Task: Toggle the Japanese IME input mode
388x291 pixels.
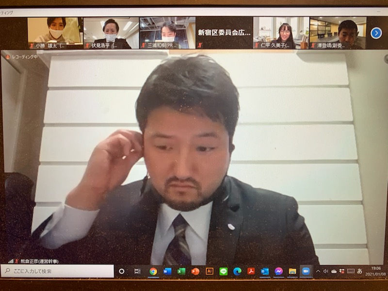Action: coord(360,271)
